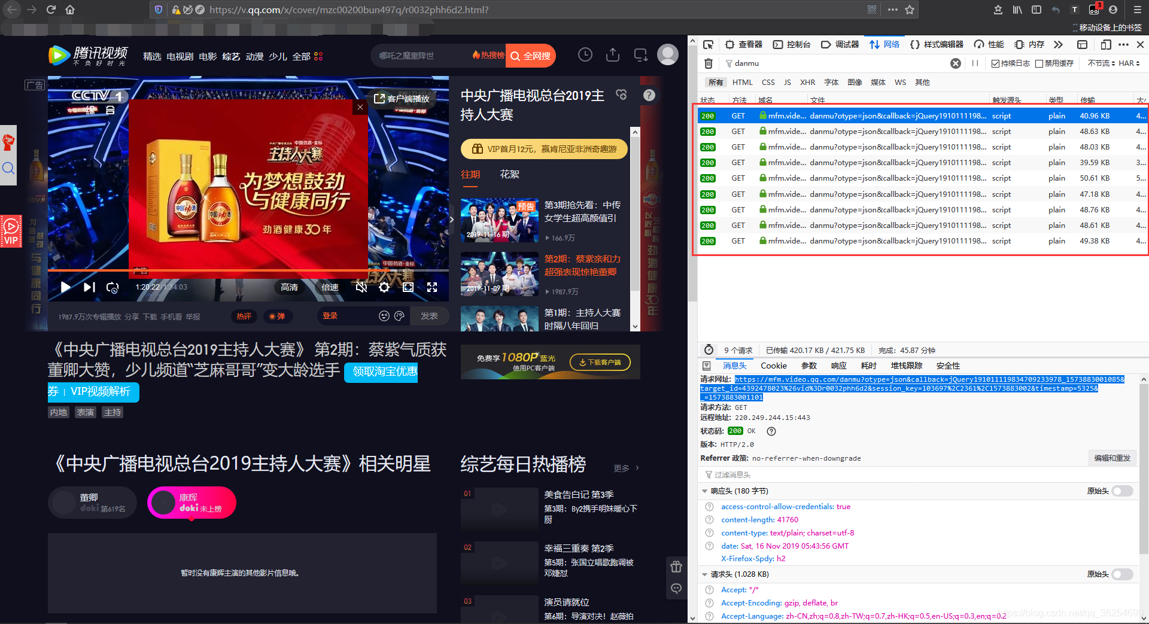Toggle danmu display switch

[277, 316]
